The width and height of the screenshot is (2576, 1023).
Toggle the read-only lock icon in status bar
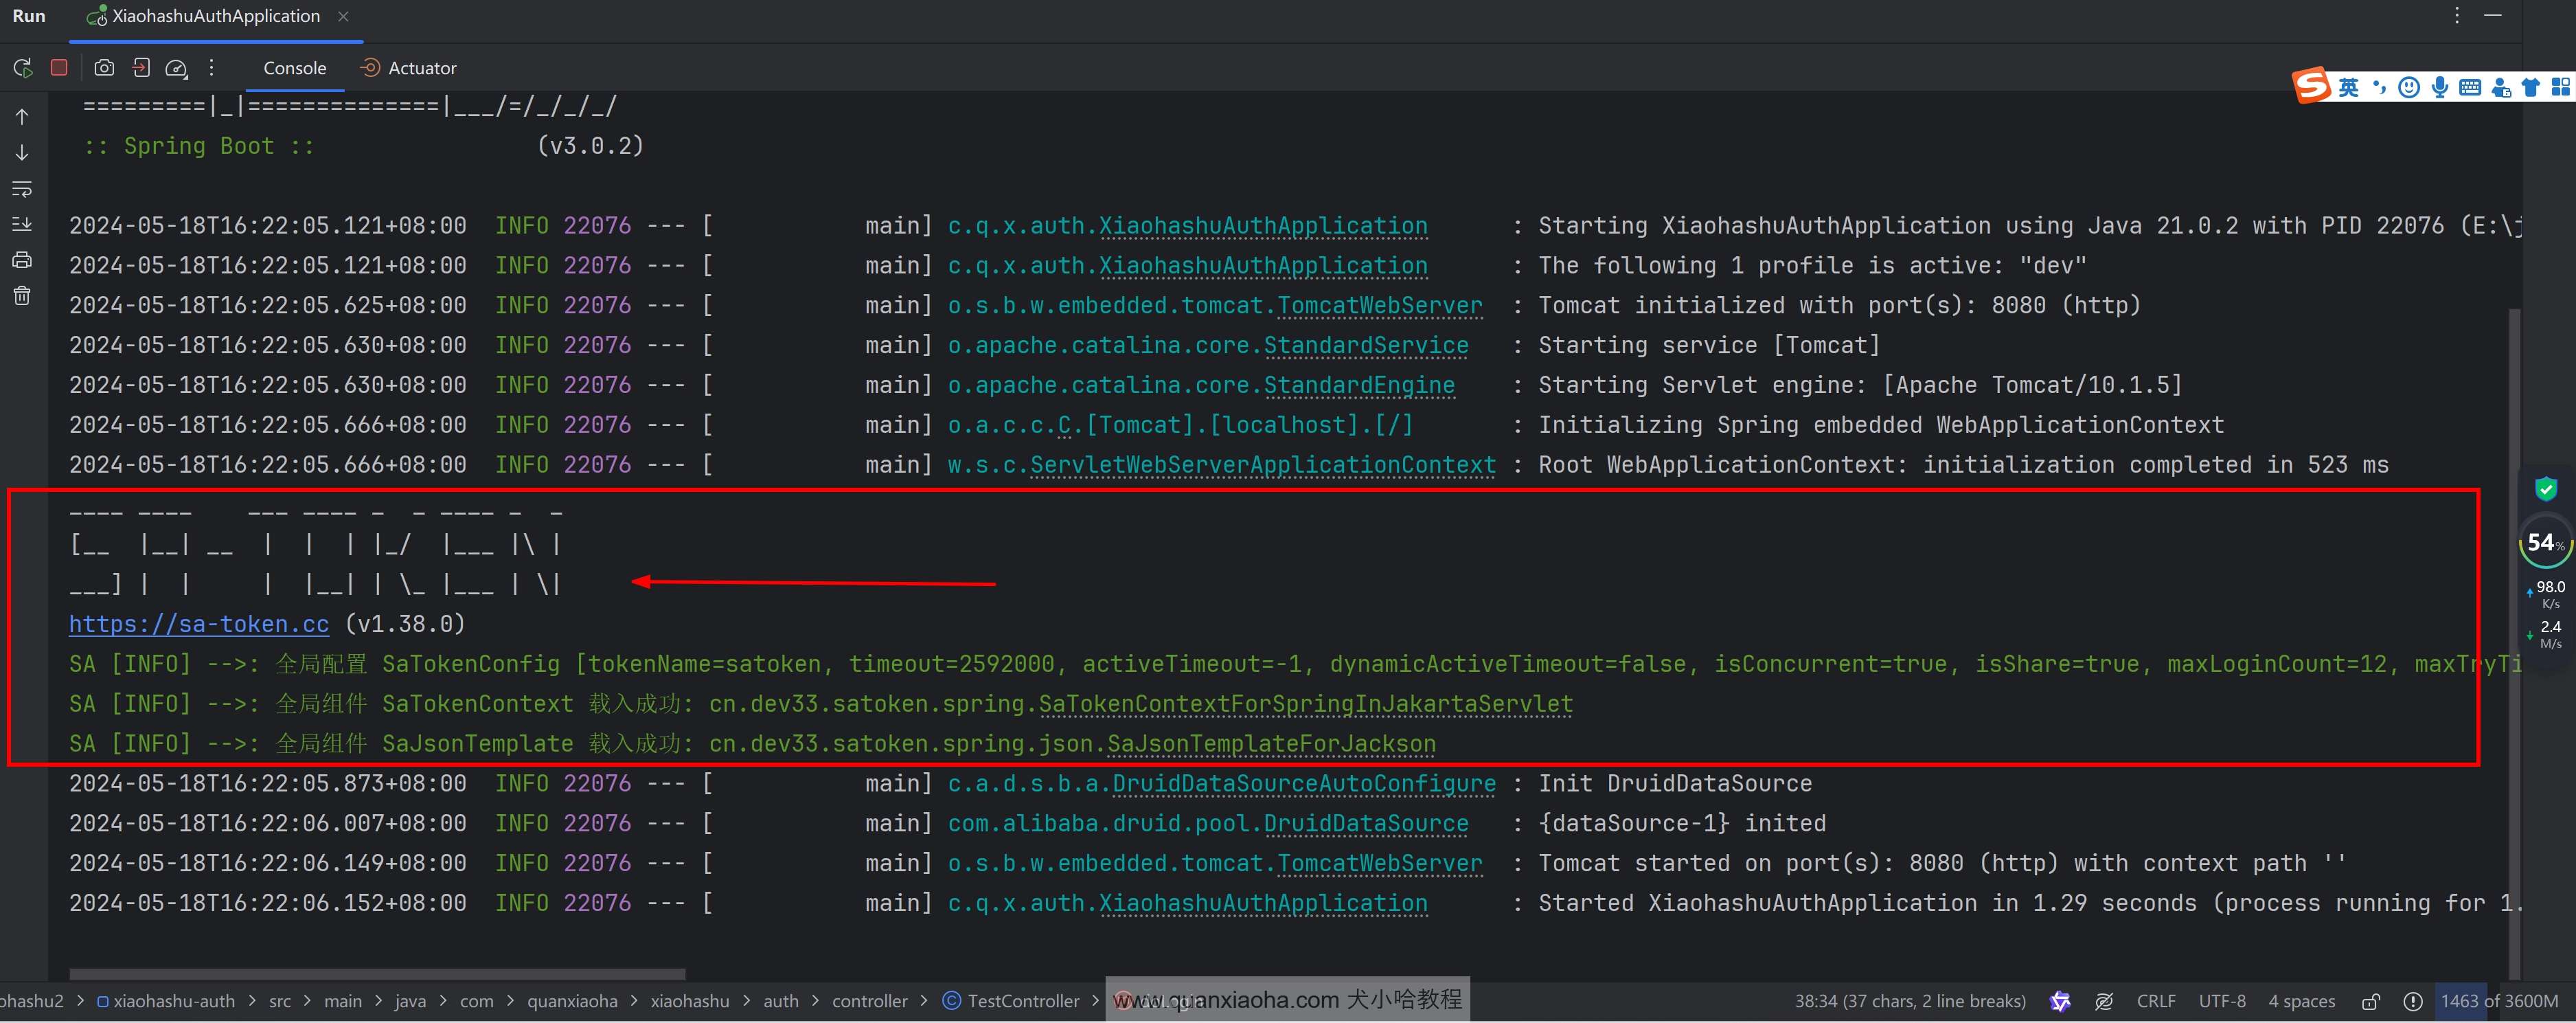[x=2370, y=1001]
